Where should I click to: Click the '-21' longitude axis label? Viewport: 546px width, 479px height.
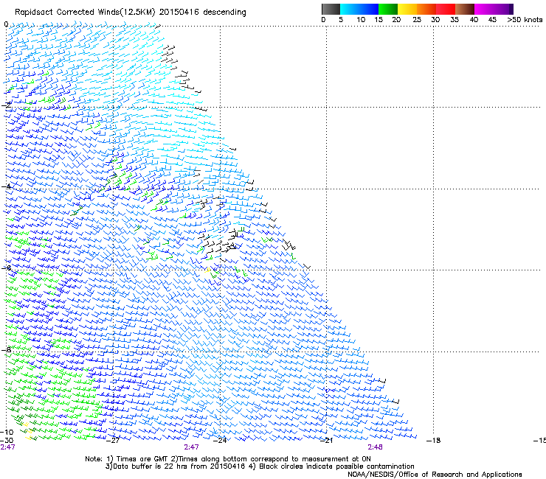(326, 441)
